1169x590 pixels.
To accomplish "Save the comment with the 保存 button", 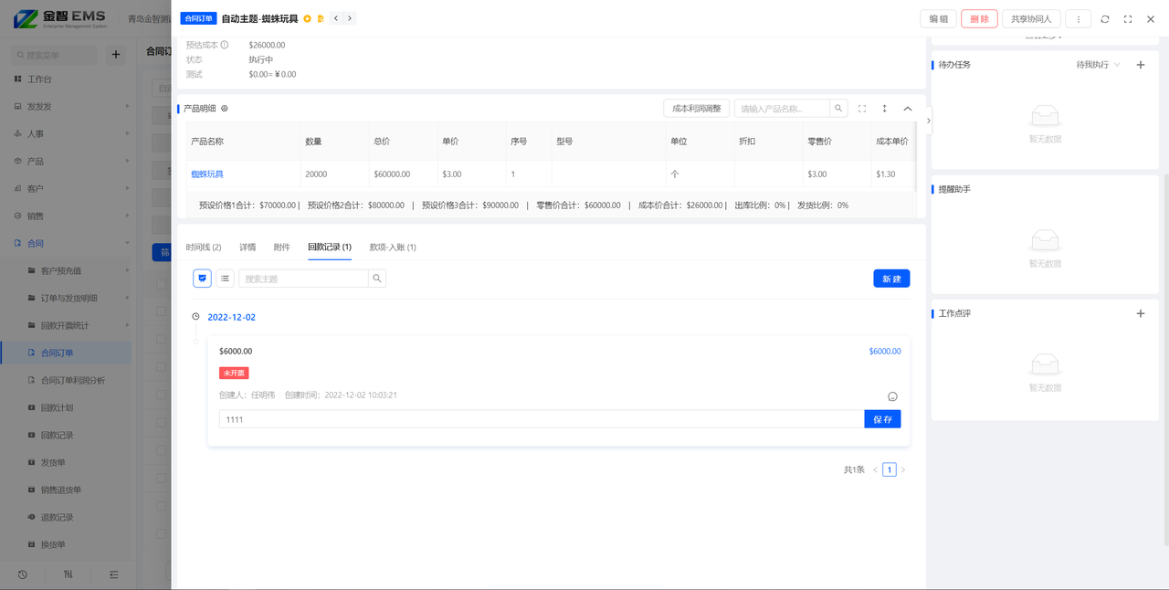I will pos(882,419).
